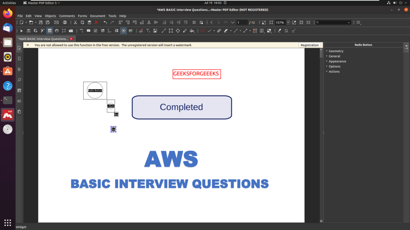Select the Hand tool in toolbar
The height and width of the screenshot is (230, 410).
click(x=57, y=31)
